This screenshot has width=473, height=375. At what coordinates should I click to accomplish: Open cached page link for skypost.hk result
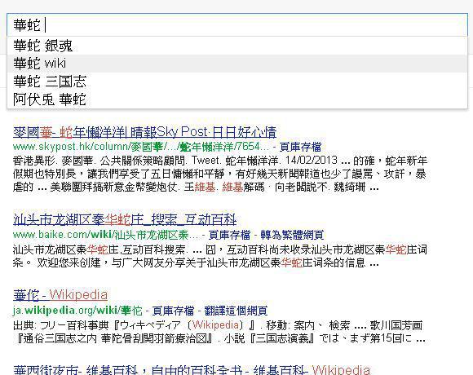pyautogui.click(x=300, y=147)
